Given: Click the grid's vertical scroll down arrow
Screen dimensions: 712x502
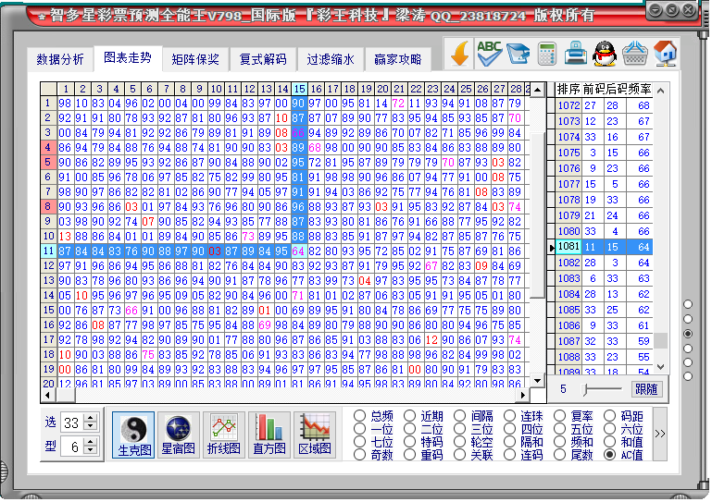Looking at the screenshot, I should click(537, 381).
